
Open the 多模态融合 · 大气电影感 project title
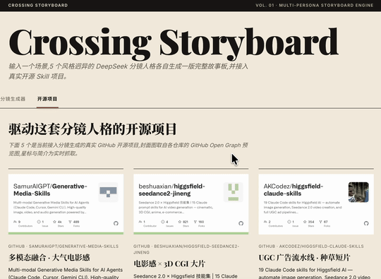pyautogui.click(x=49, y=257)
